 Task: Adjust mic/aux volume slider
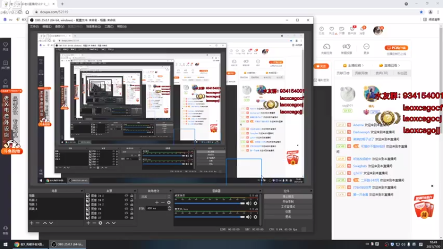click(x=210, y=217)
